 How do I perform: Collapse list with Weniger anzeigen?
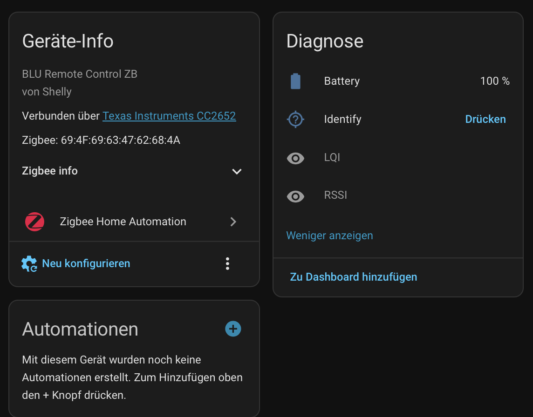329,235
